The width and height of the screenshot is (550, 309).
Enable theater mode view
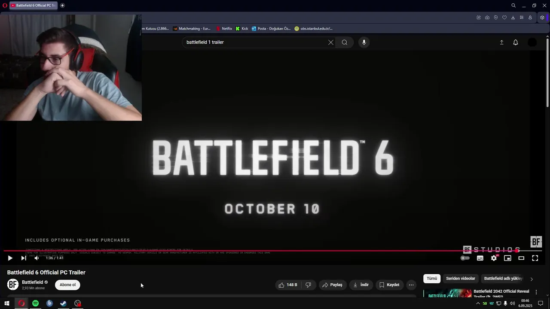(x=521, y=258)
